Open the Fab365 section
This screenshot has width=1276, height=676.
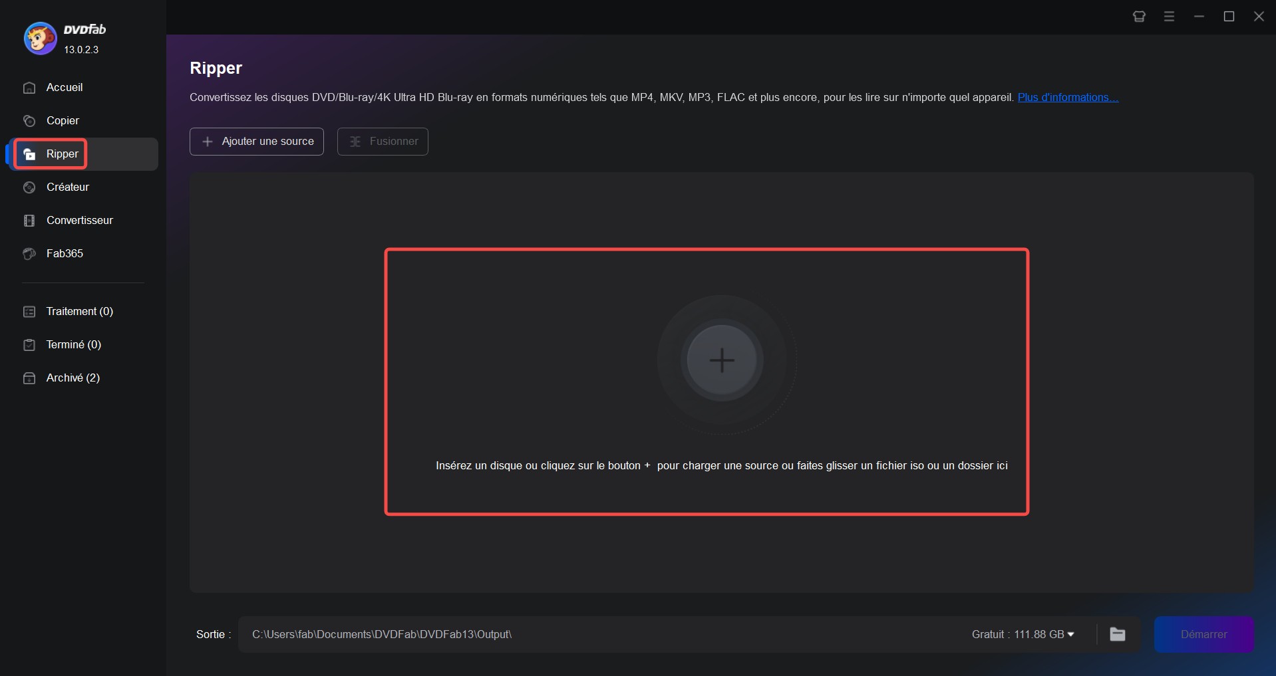[x=65, y=253]
